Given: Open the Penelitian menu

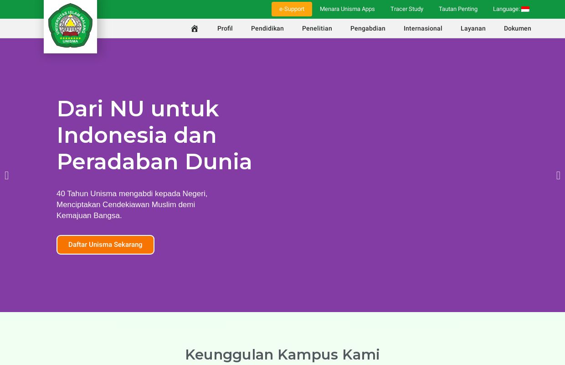Looking at the screenshot, I should 317,28.
